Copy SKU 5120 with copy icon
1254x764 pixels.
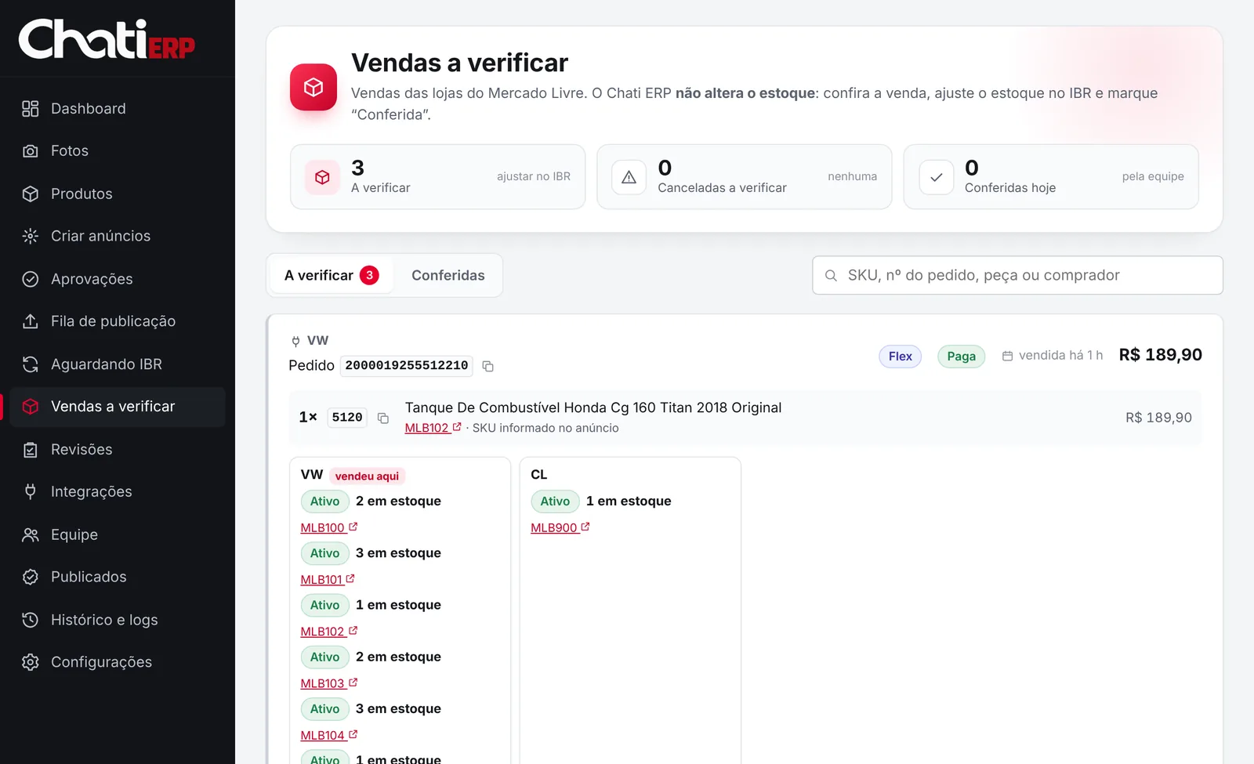point(383,418)
